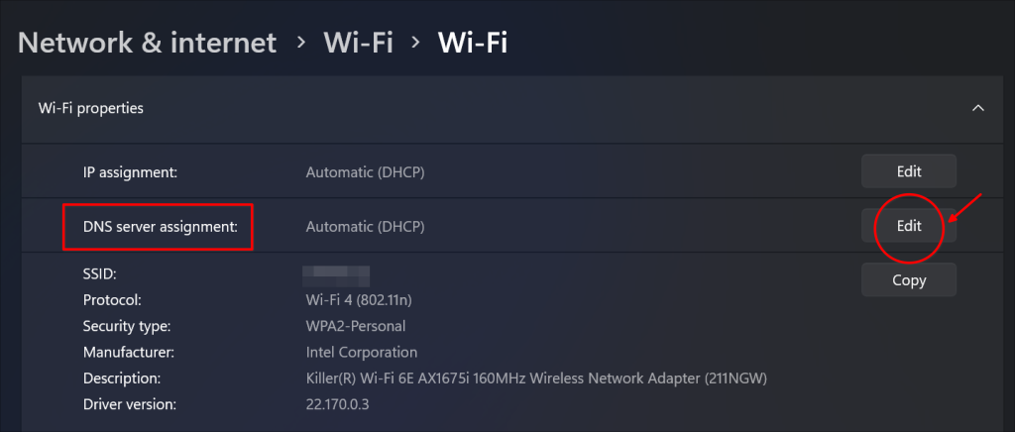Edit the DNS server assignment
Viewport: 1015px width, 432px height.
click(909, 226)
